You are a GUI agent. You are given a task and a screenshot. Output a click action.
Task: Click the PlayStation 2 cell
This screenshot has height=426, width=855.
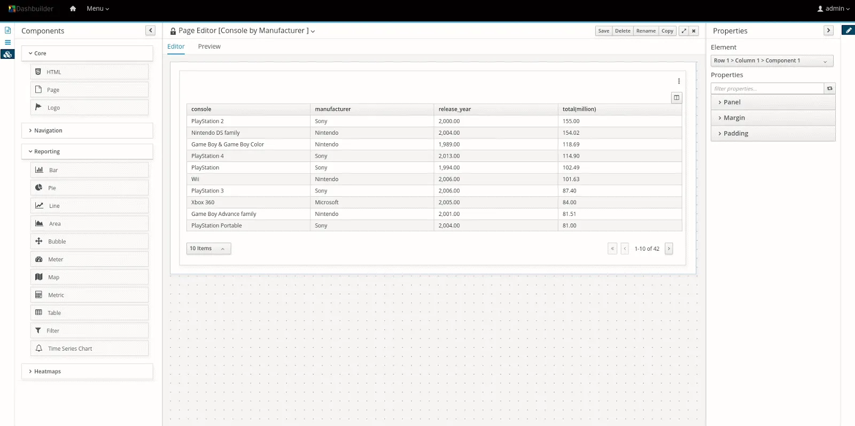pyautogui.click(x=248, y=121)
